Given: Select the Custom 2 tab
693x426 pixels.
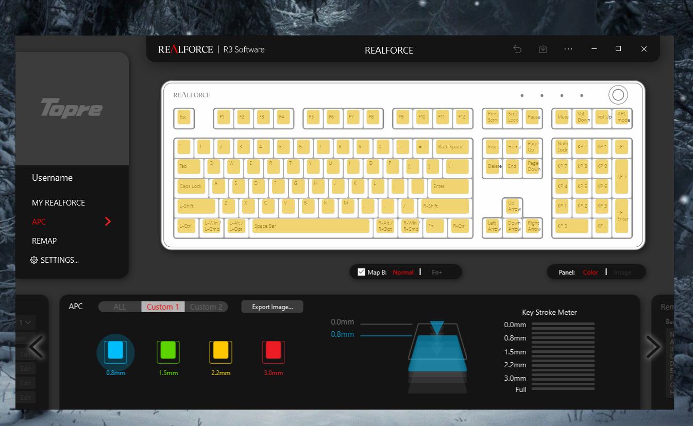Looking at the screenshot, I should point(206,306).
